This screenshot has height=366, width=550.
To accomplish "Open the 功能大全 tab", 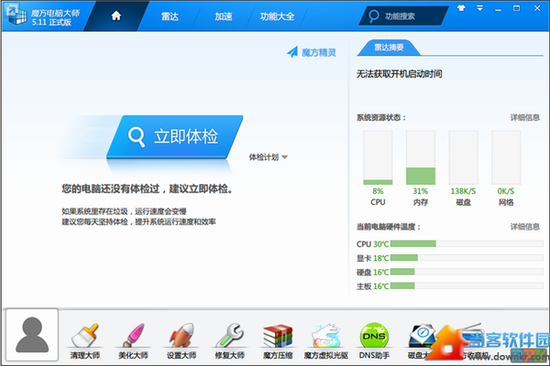I will point(277,16).
